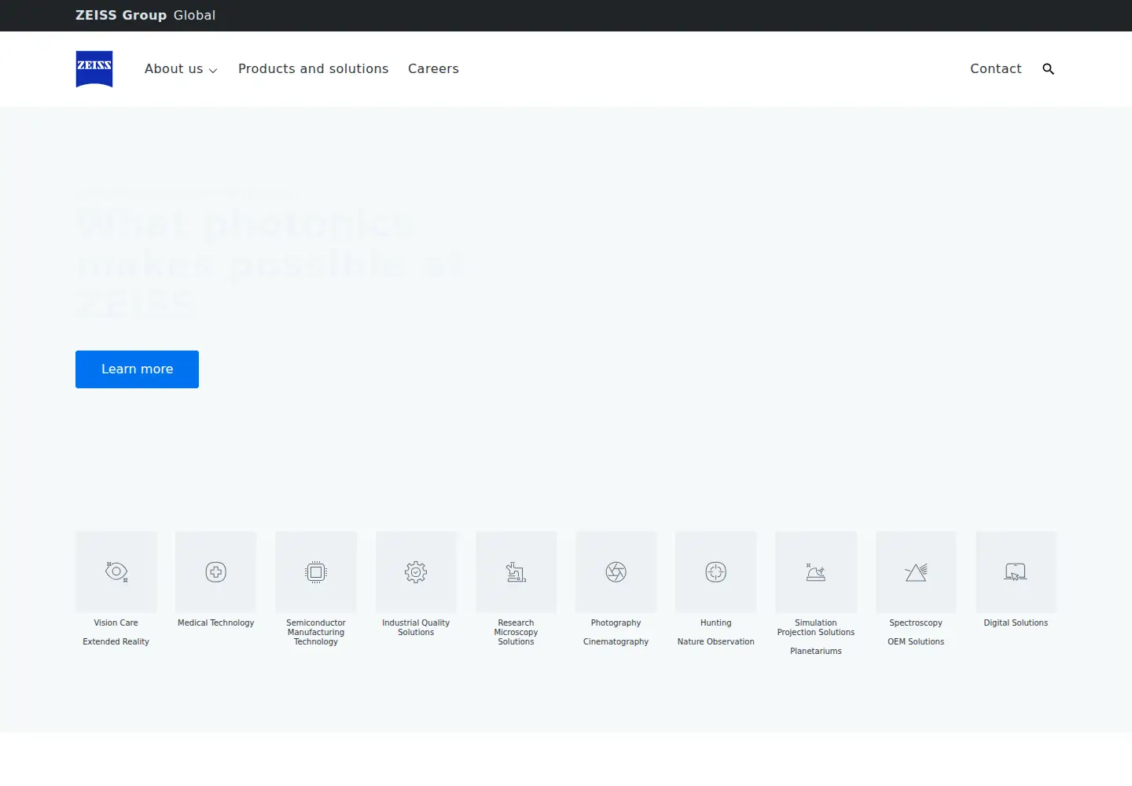
Task: Open the OEM Solutions link
Action: click(916, 641)
